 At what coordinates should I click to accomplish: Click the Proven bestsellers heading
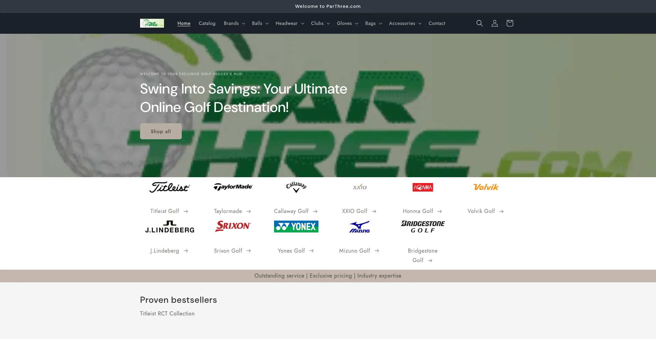click(178, 300)
